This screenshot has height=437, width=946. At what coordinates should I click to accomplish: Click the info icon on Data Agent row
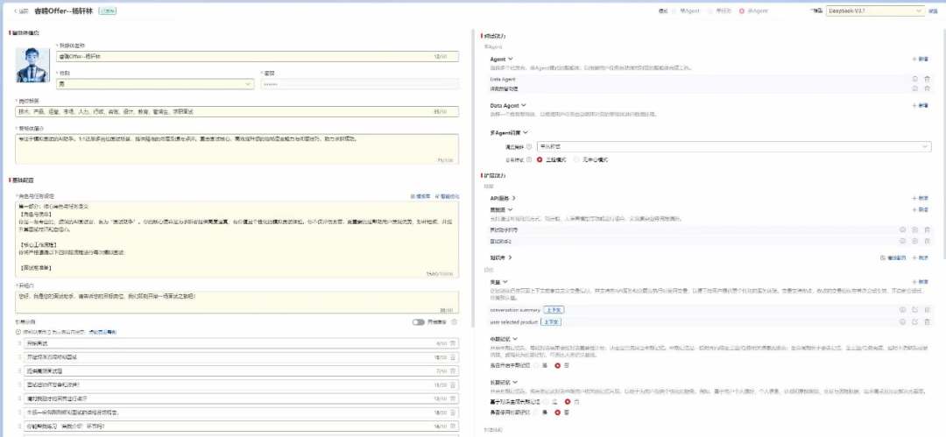914,79
